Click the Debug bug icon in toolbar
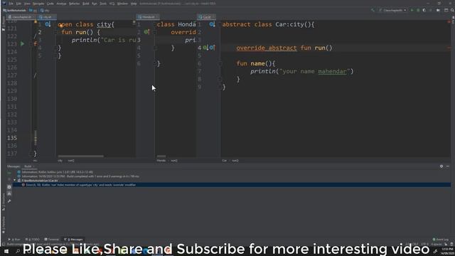Image resolution: width=455 pixels, height=256 pixels. pos(418,10)
